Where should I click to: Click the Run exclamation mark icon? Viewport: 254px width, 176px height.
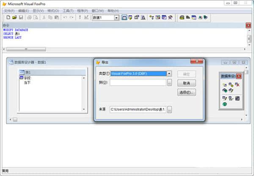tap(80, 17)
